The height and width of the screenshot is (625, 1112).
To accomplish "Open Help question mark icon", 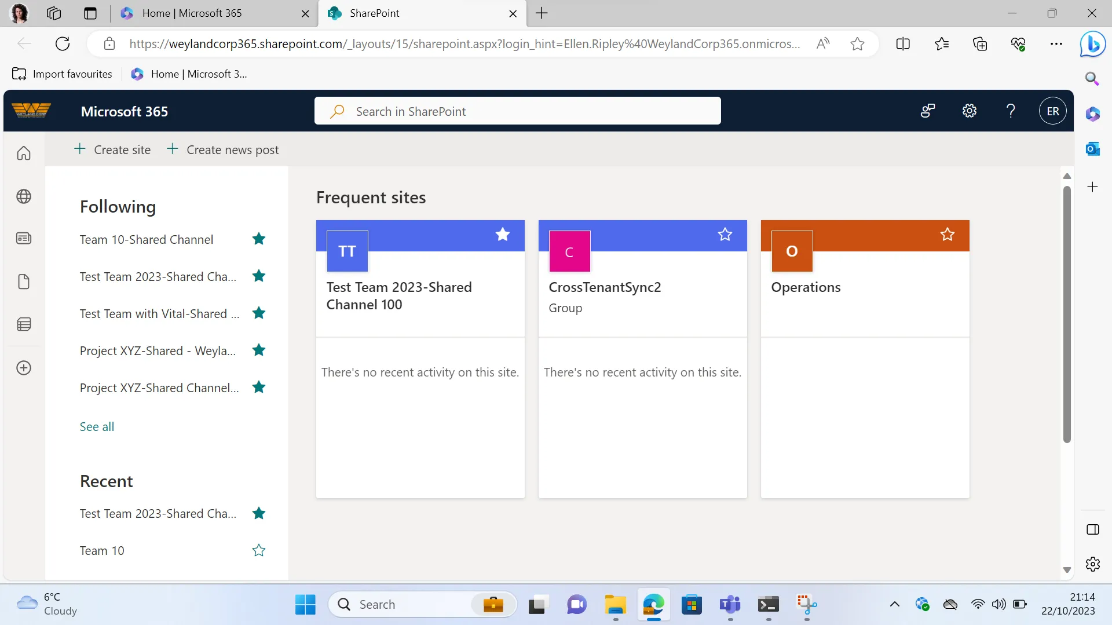I will 1011,111.
